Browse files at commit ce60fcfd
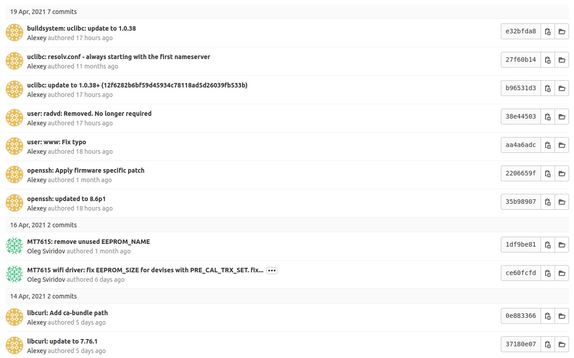Screen dimensions: 574x358 point(562,273)
